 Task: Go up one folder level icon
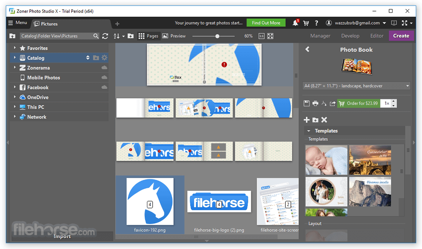pos(12,36)
